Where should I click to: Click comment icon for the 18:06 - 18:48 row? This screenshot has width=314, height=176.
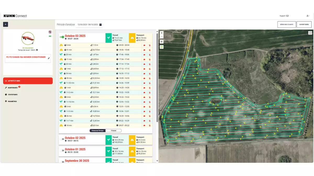click(144, 50)
